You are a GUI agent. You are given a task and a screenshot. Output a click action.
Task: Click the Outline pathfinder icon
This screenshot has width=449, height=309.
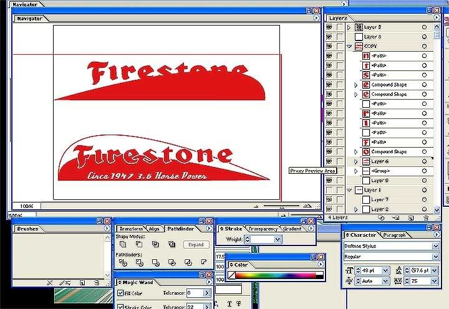[188, 262]
